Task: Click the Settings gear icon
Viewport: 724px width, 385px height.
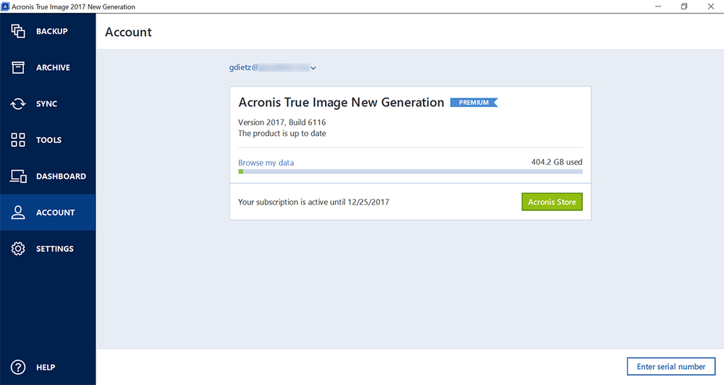Action: (18, 248)
